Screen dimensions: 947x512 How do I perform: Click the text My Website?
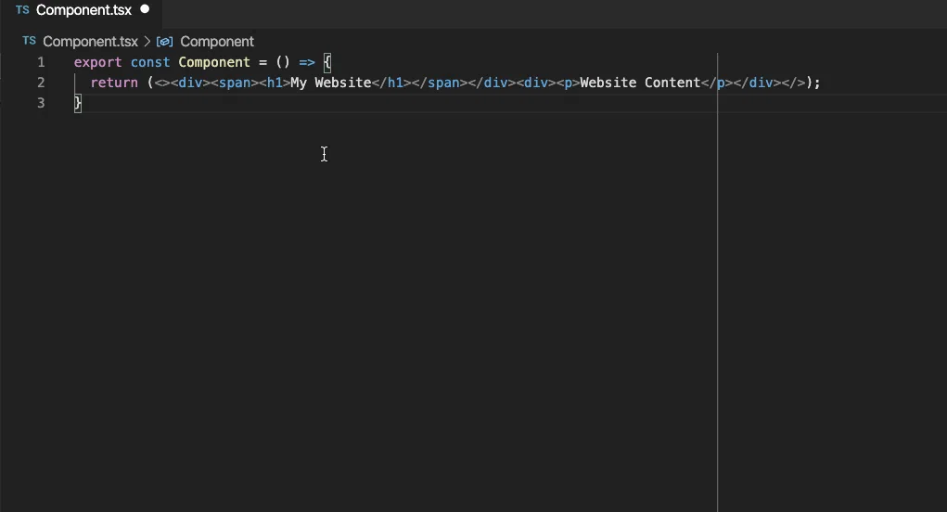[331, 83]
